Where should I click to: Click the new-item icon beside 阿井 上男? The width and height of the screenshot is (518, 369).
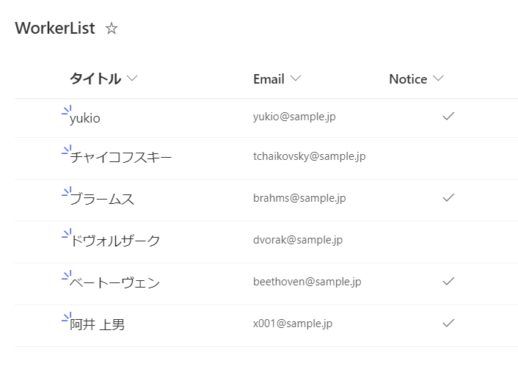tap(67, 318)
